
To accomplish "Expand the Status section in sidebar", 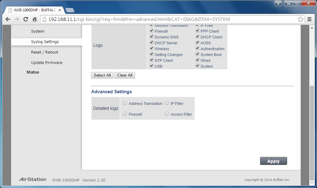I will coord(33,72).
